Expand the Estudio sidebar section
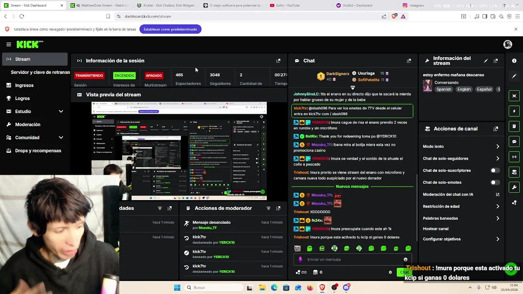The height and width of the screenshot is (294, 523). (x=61, y=111)
